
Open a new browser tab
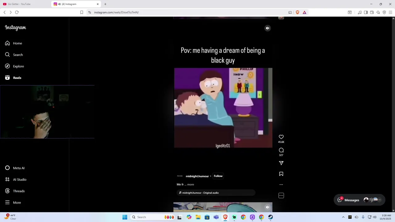click(x=105, y=4)
